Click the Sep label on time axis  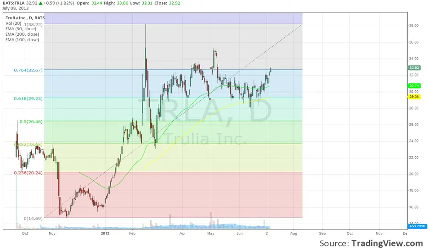[322, 234]
